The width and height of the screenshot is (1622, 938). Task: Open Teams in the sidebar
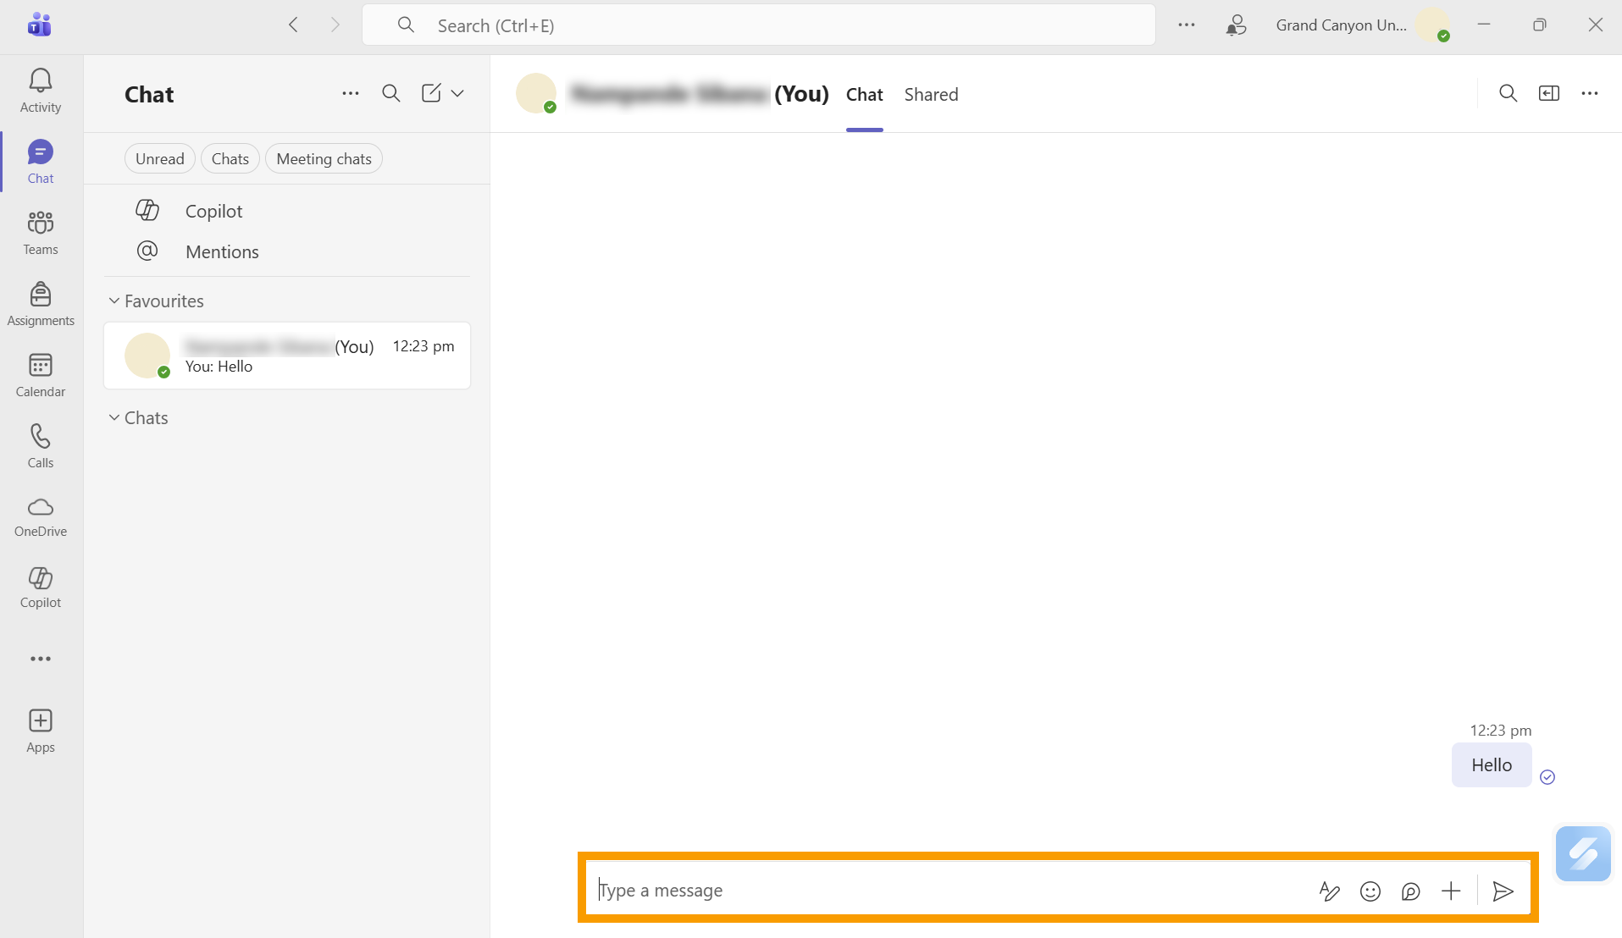[x=41, y=232]
